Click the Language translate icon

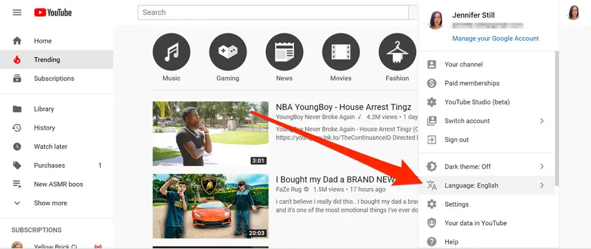(x=431, y=185)
